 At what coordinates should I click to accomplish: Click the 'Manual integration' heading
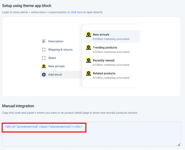point(18,106)
